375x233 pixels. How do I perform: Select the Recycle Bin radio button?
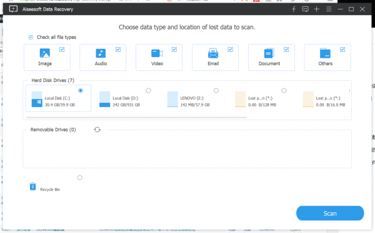(x=80, y=178)
